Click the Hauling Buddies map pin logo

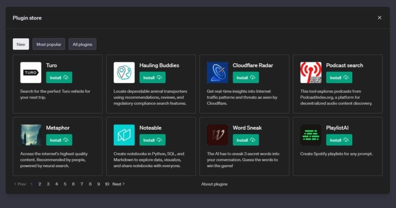pyautogui.click(x=124, y=72)
